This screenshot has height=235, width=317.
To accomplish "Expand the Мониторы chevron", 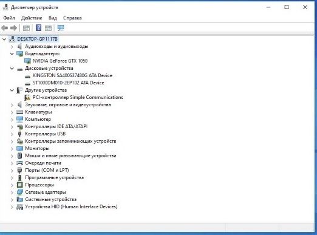I will tap(12, 149).
